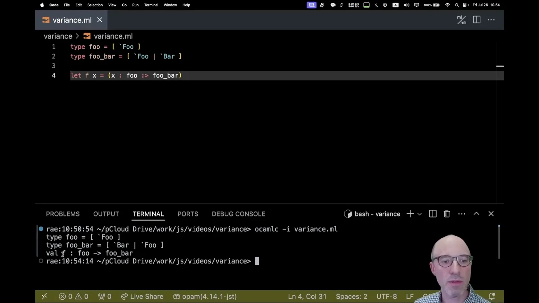
Task: Open macOS Spotlight search icon
Action: (457, 5)
